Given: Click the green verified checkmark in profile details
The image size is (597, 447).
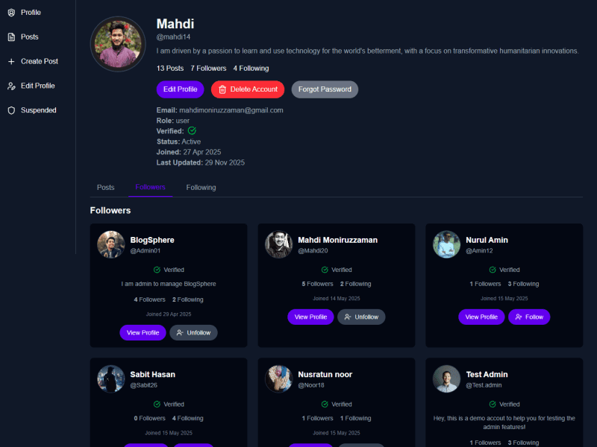Looking at the screenshot, I should tap(191, 130).
